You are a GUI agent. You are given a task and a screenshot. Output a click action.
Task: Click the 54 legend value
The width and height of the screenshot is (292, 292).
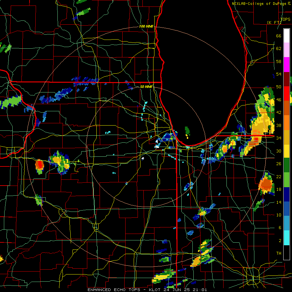(x=279, y=74)
